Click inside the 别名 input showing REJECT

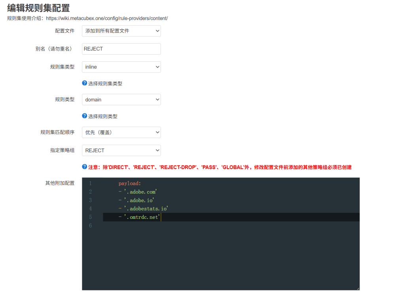click(x=121, y=49)
